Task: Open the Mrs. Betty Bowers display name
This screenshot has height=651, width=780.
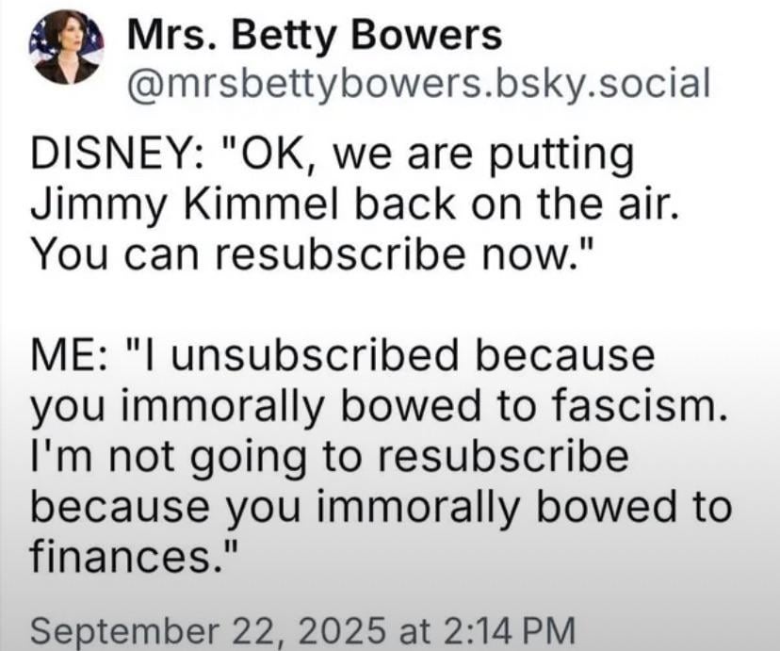Action: (x=314, y=37)
